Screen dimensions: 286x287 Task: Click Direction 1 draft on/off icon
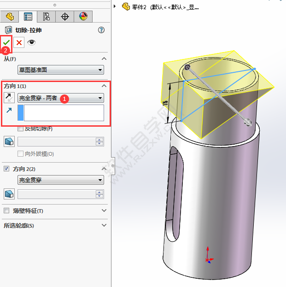coord(9,141)
